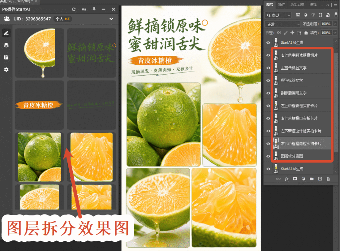Select the 橙色标签文字 layer name
This screenshot has height=251, width=340.
tap(292, 80)
